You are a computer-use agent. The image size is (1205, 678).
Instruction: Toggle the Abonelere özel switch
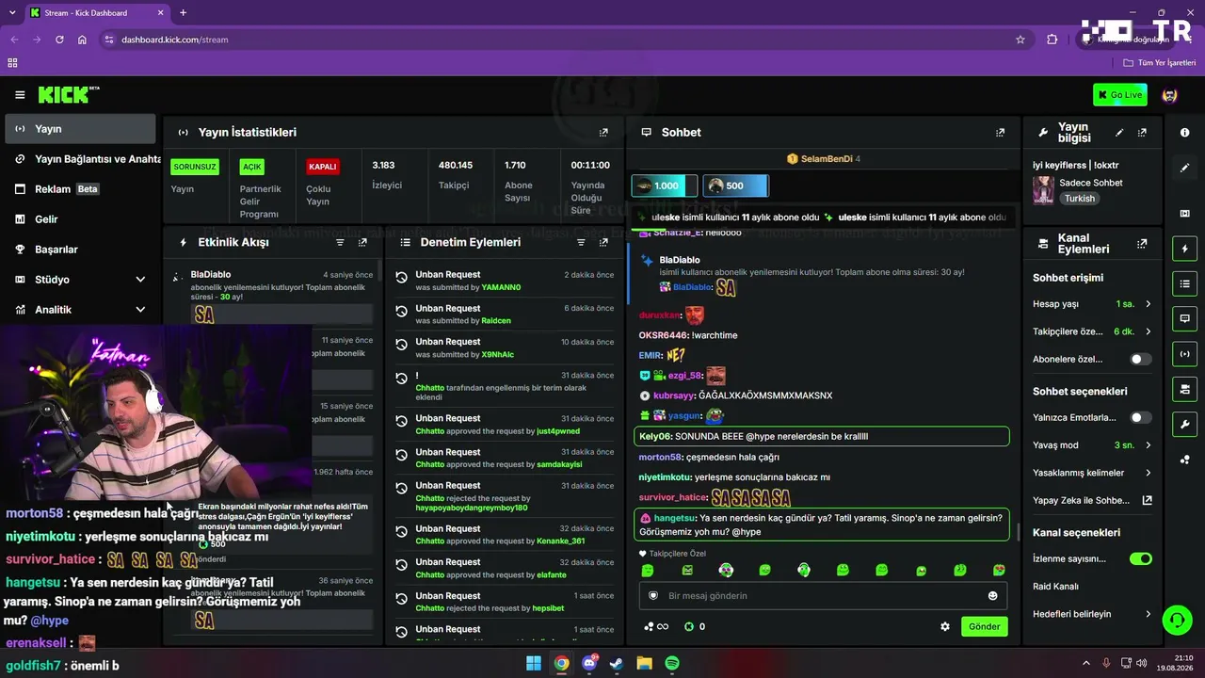pos(1140,359)
